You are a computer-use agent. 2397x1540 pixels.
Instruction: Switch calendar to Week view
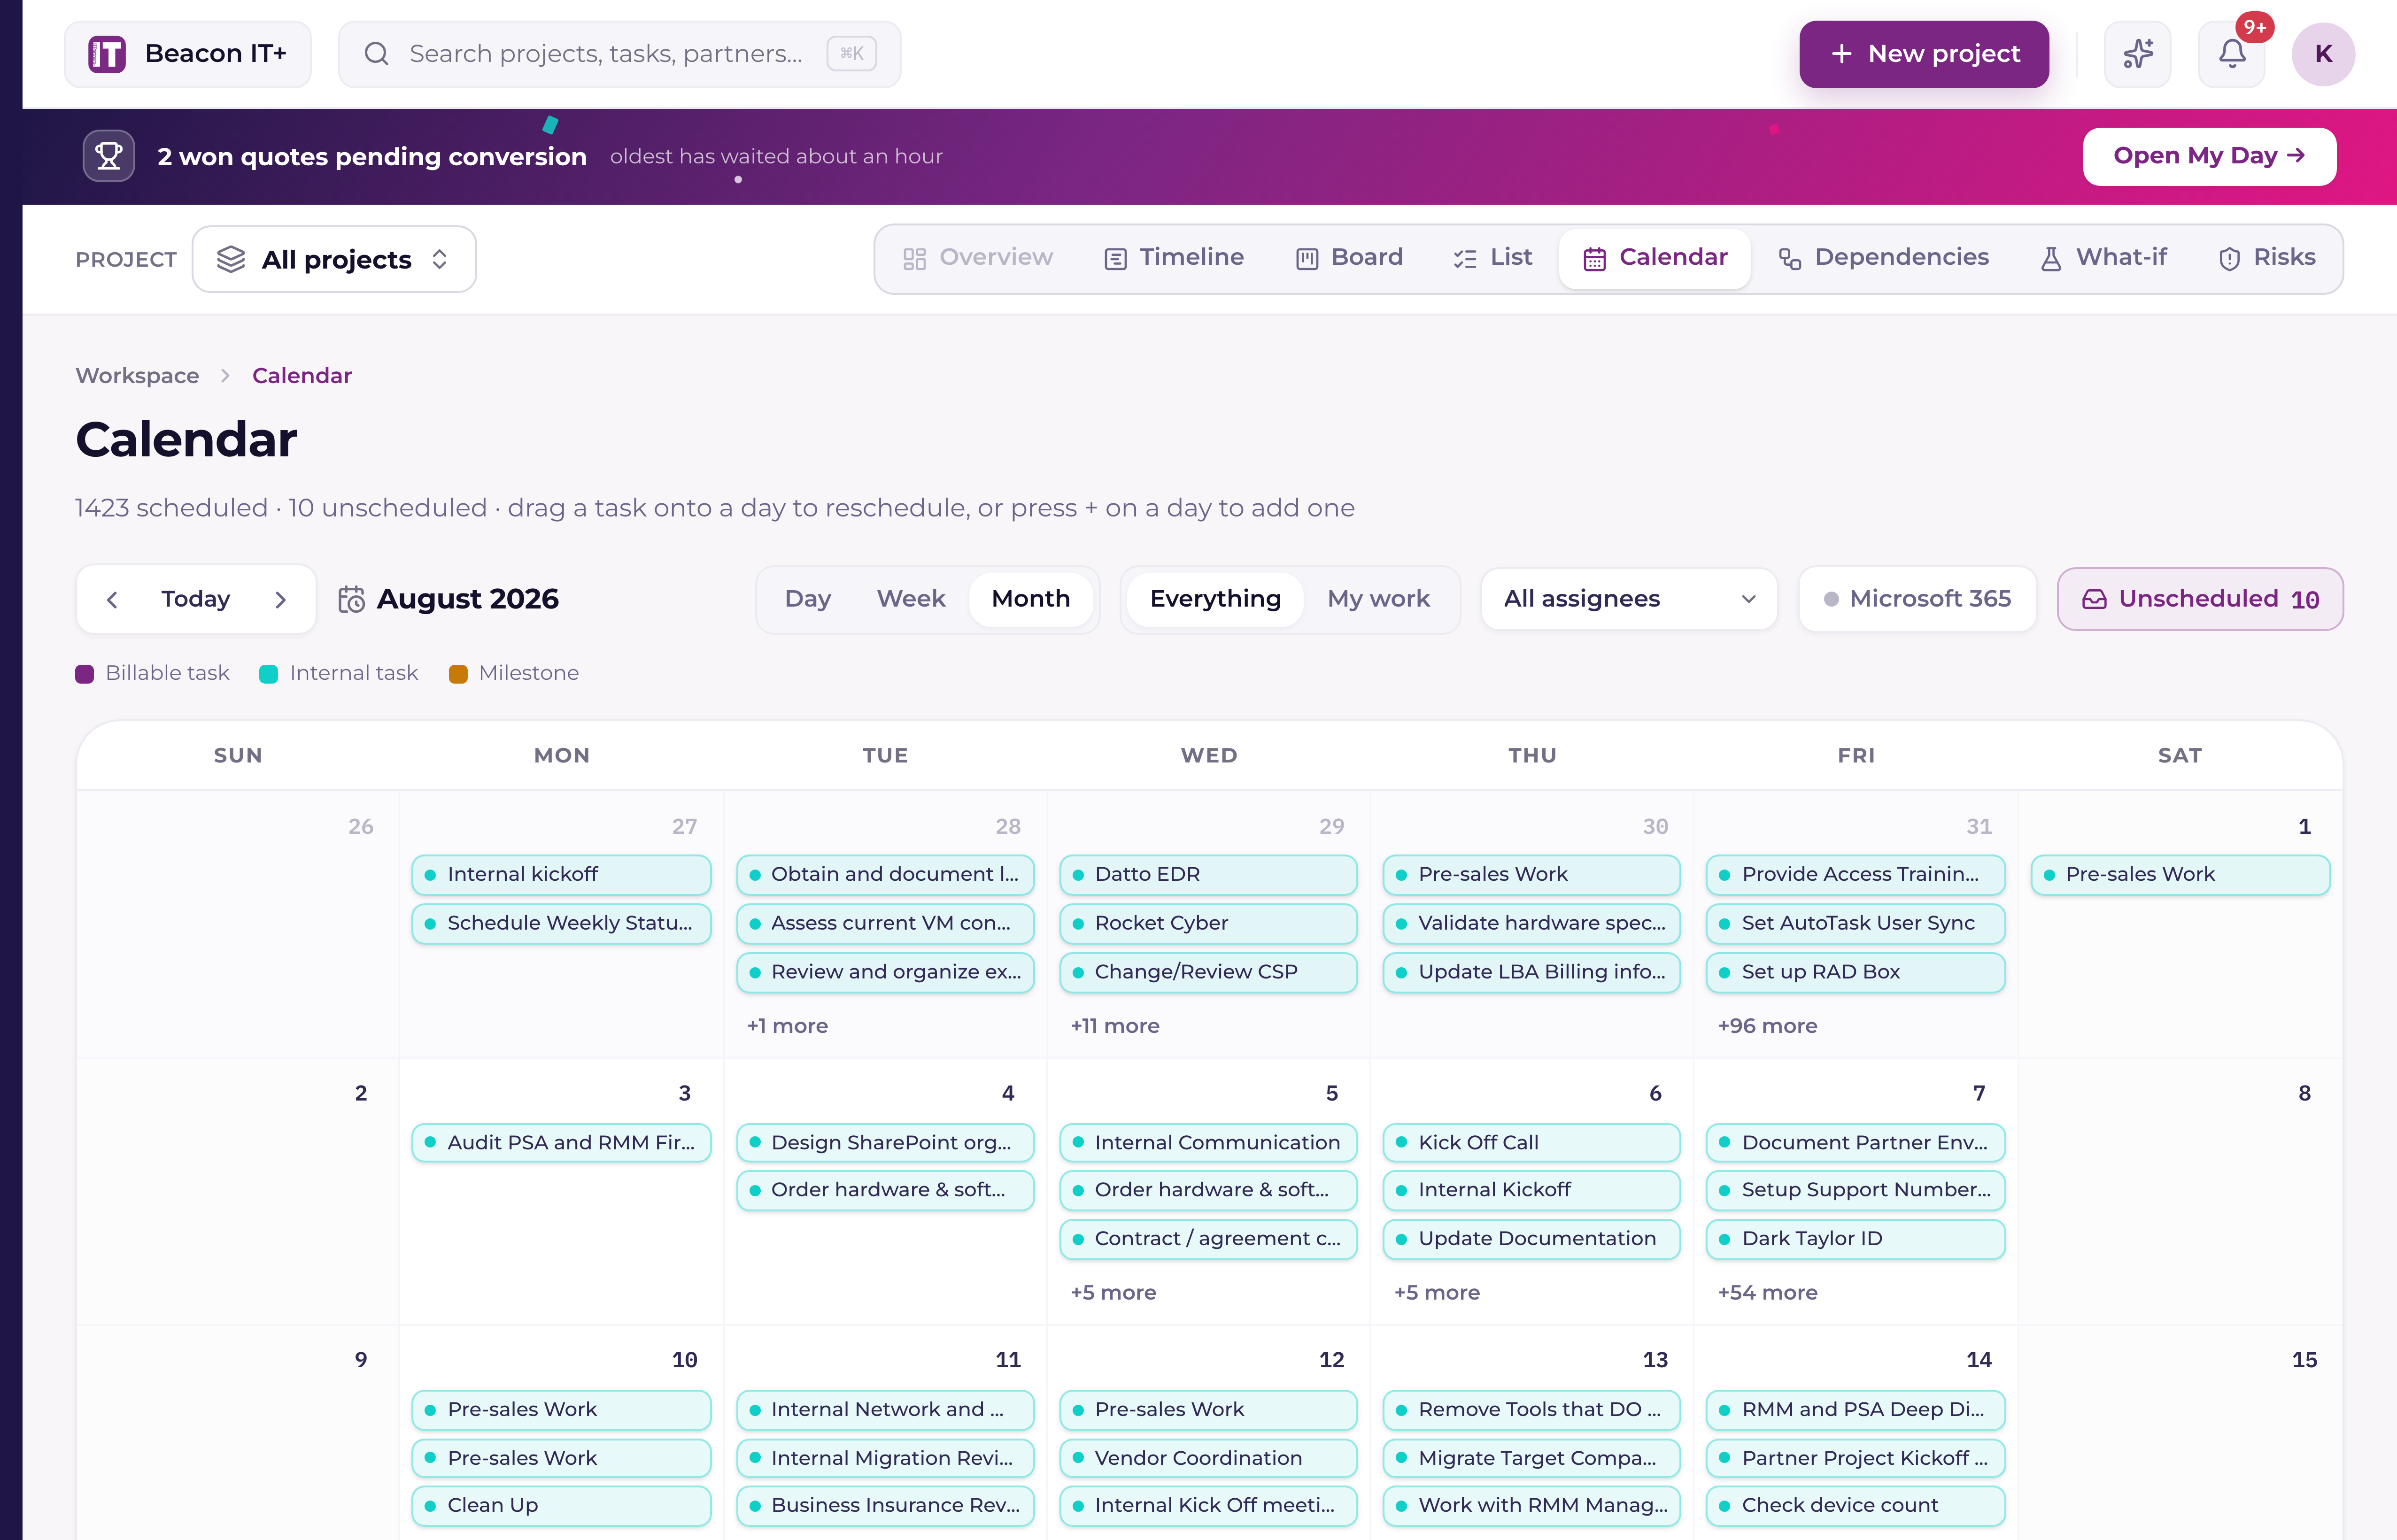pos(910,599)
